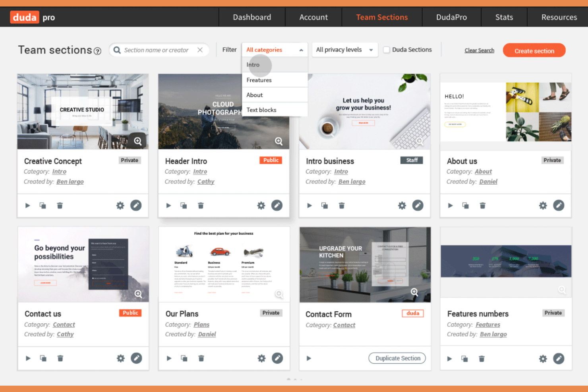588x392 pixels.
Task: Click the Create section button
Action: (x=534, y=50)
